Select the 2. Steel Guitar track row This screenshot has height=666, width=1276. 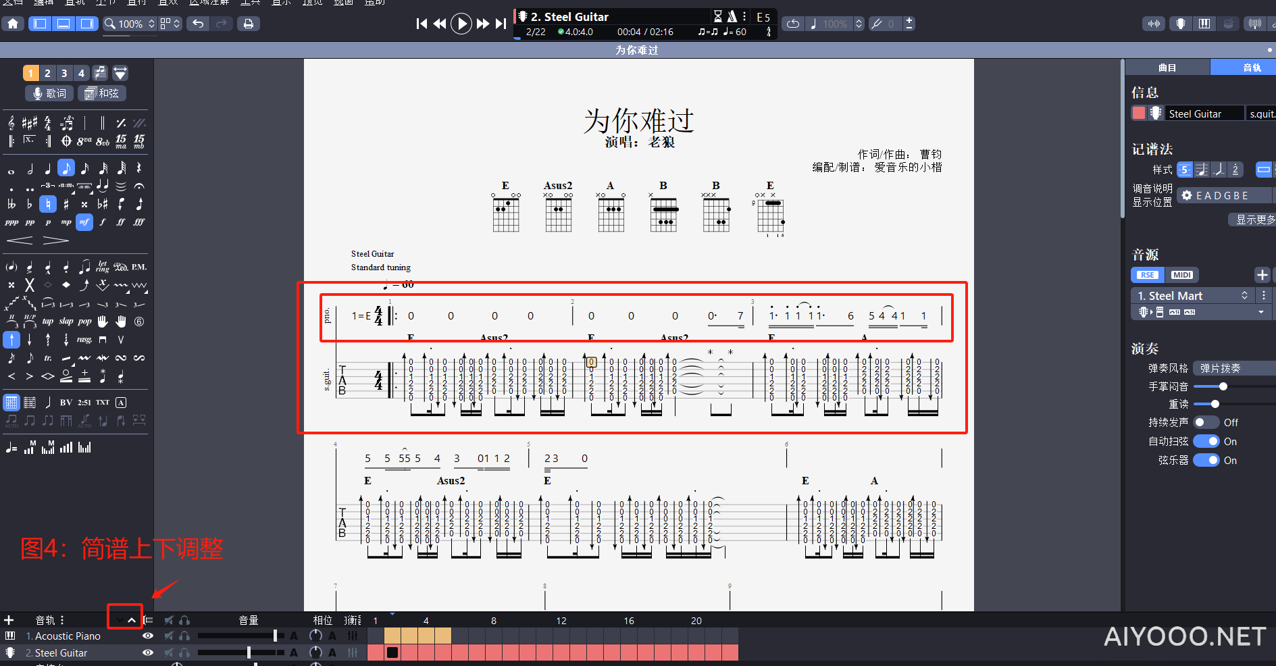pyautogui.click(x=61, y=653)
